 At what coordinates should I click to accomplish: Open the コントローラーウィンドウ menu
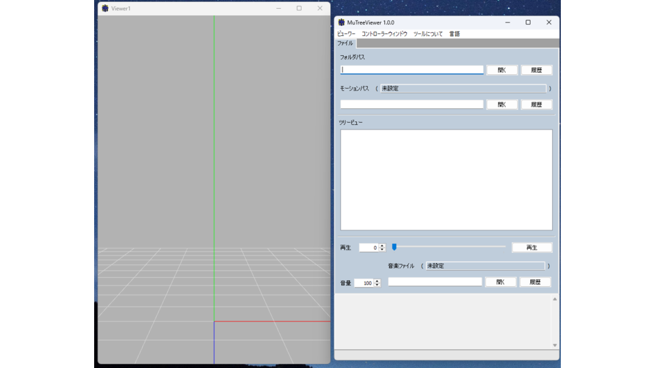(384, 34)
